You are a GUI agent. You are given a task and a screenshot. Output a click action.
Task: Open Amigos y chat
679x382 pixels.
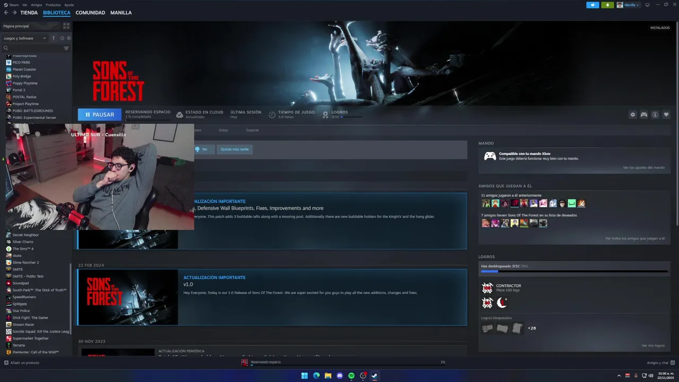click(661, 363)
